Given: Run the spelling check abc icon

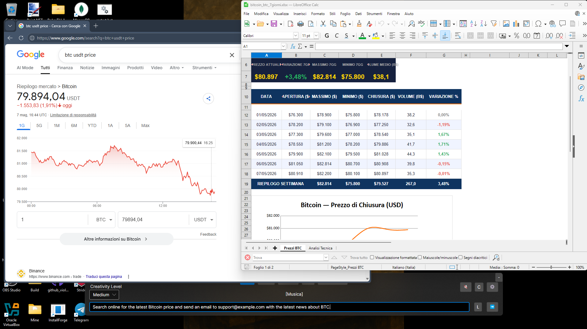Looking at the screenshot, I should coord(421,24).
